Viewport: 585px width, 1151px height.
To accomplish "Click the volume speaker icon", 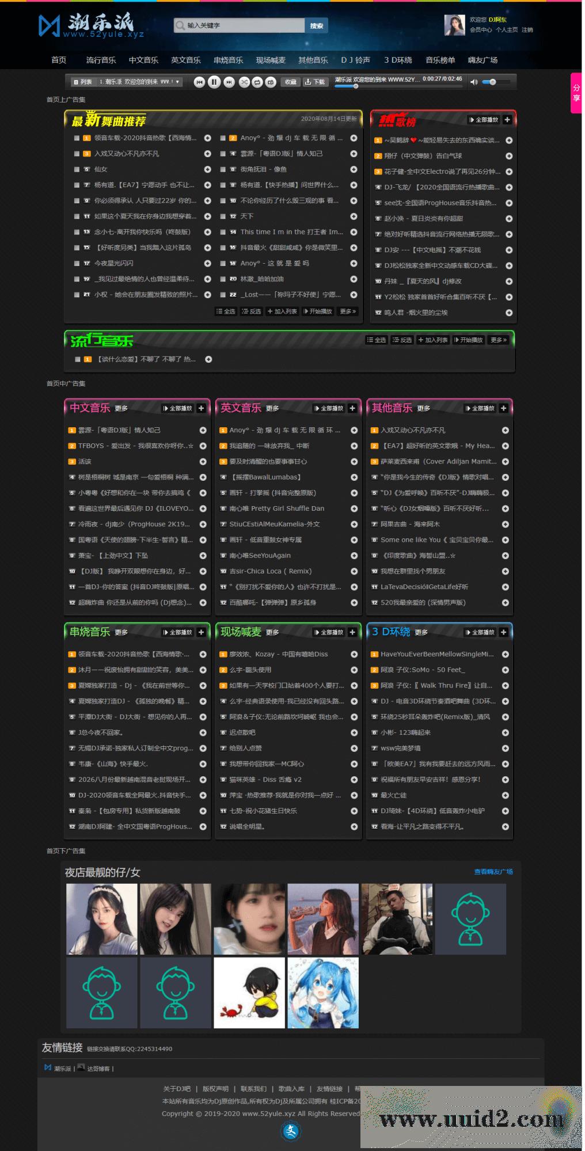I will (x=474, y=82).
